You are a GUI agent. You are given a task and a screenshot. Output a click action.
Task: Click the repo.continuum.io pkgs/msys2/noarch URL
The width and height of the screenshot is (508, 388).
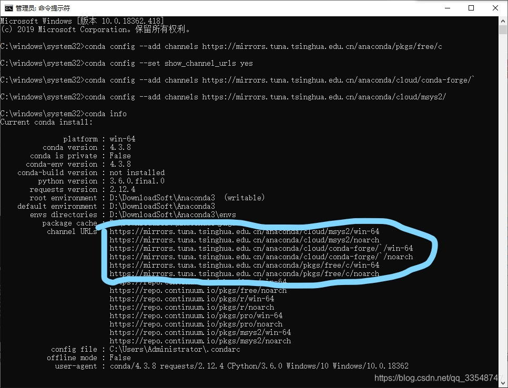200,341
